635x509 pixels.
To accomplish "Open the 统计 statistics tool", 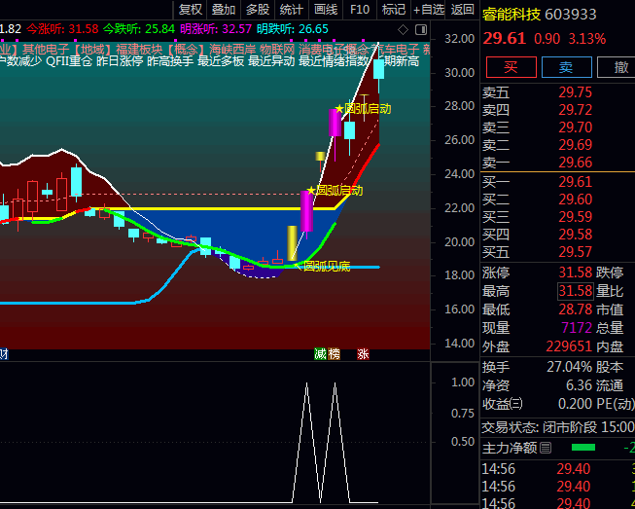I will tap(292, 10).
